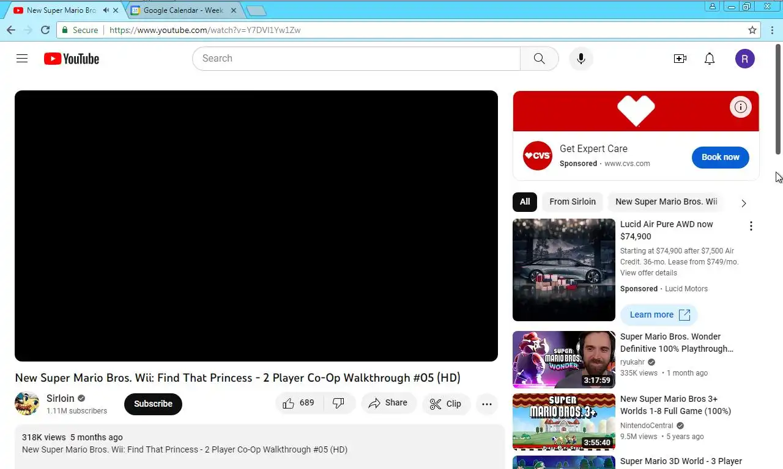View site security info padlock

(65, 30)
